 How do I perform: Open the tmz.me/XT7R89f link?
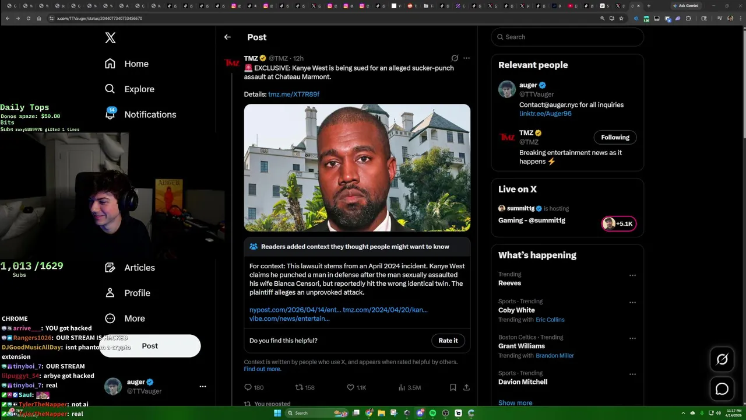click(294, 94)
